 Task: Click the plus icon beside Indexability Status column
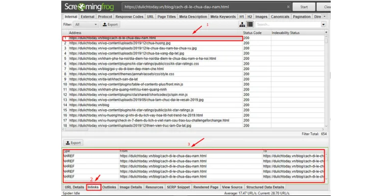pyautogui.click(x=326, y=33)
